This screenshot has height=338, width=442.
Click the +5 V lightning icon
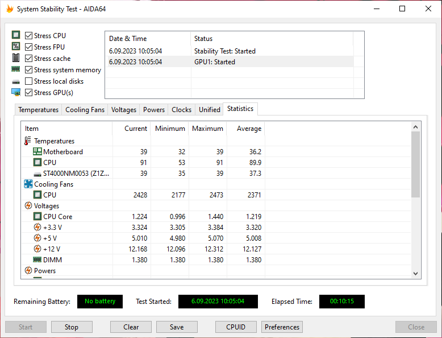click(37, 238)
